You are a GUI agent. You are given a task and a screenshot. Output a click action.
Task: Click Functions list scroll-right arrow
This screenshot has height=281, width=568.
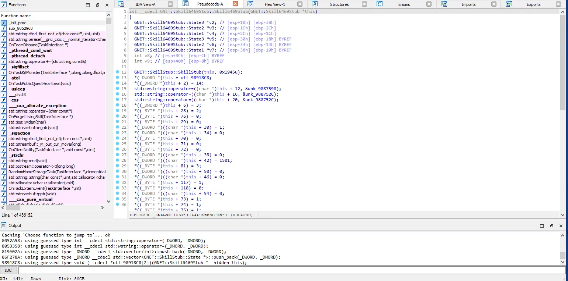tap(103, 207)
